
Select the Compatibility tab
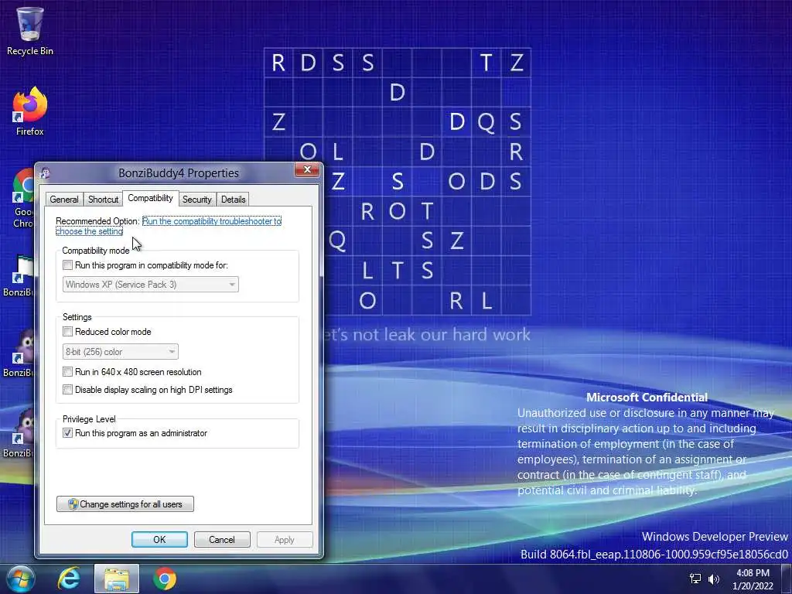[150, 198]
